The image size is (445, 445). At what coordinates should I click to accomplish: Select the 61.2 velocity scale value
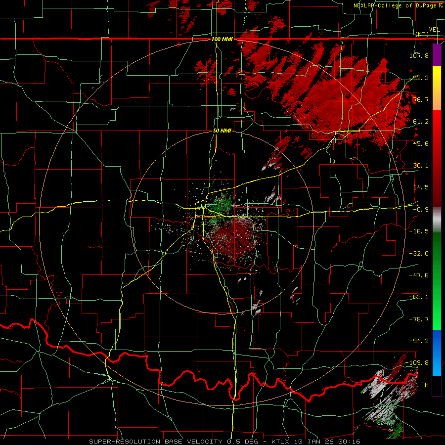point(421,122)
